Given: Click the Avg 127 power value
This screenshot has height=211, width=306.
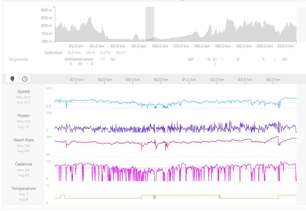Looking at the screenshot, I should click(x=24, y=127).
